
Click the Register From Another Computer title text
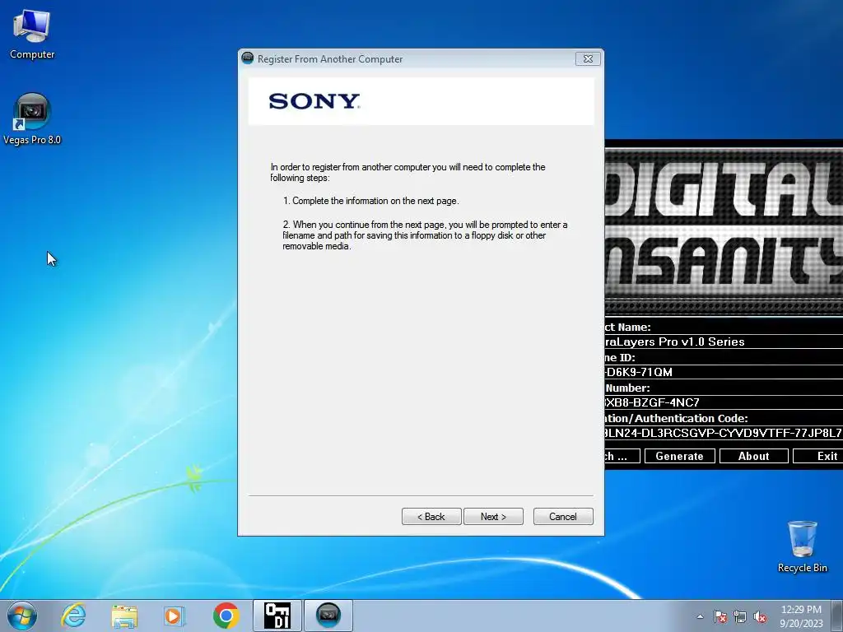[329, 59]
